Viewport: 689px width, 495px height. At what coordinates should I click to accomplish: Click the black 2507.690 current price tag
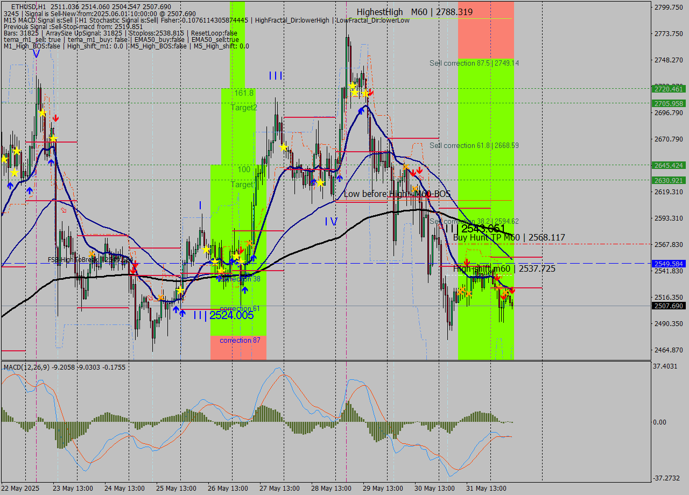point(667,306)
